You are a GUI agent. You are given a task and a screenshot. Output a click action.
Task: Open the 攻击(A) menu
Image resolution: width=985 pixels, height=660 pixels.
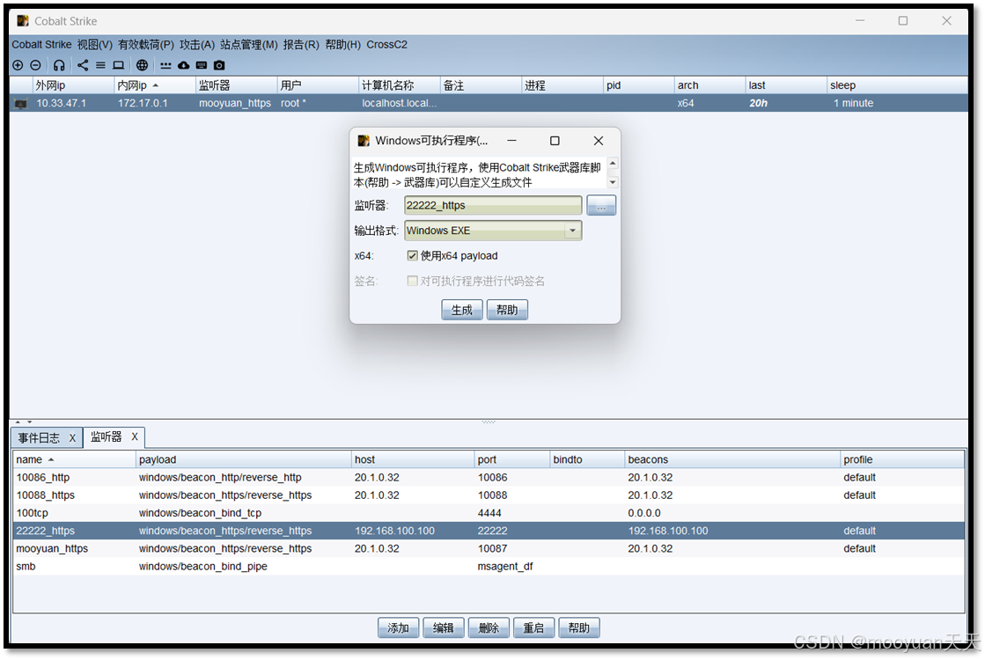[x=197, y=45]
